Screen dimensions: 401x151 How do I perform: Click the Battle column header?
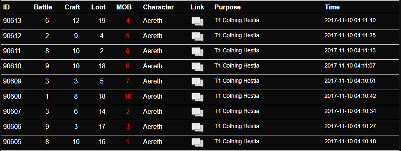tap(43, 7)
